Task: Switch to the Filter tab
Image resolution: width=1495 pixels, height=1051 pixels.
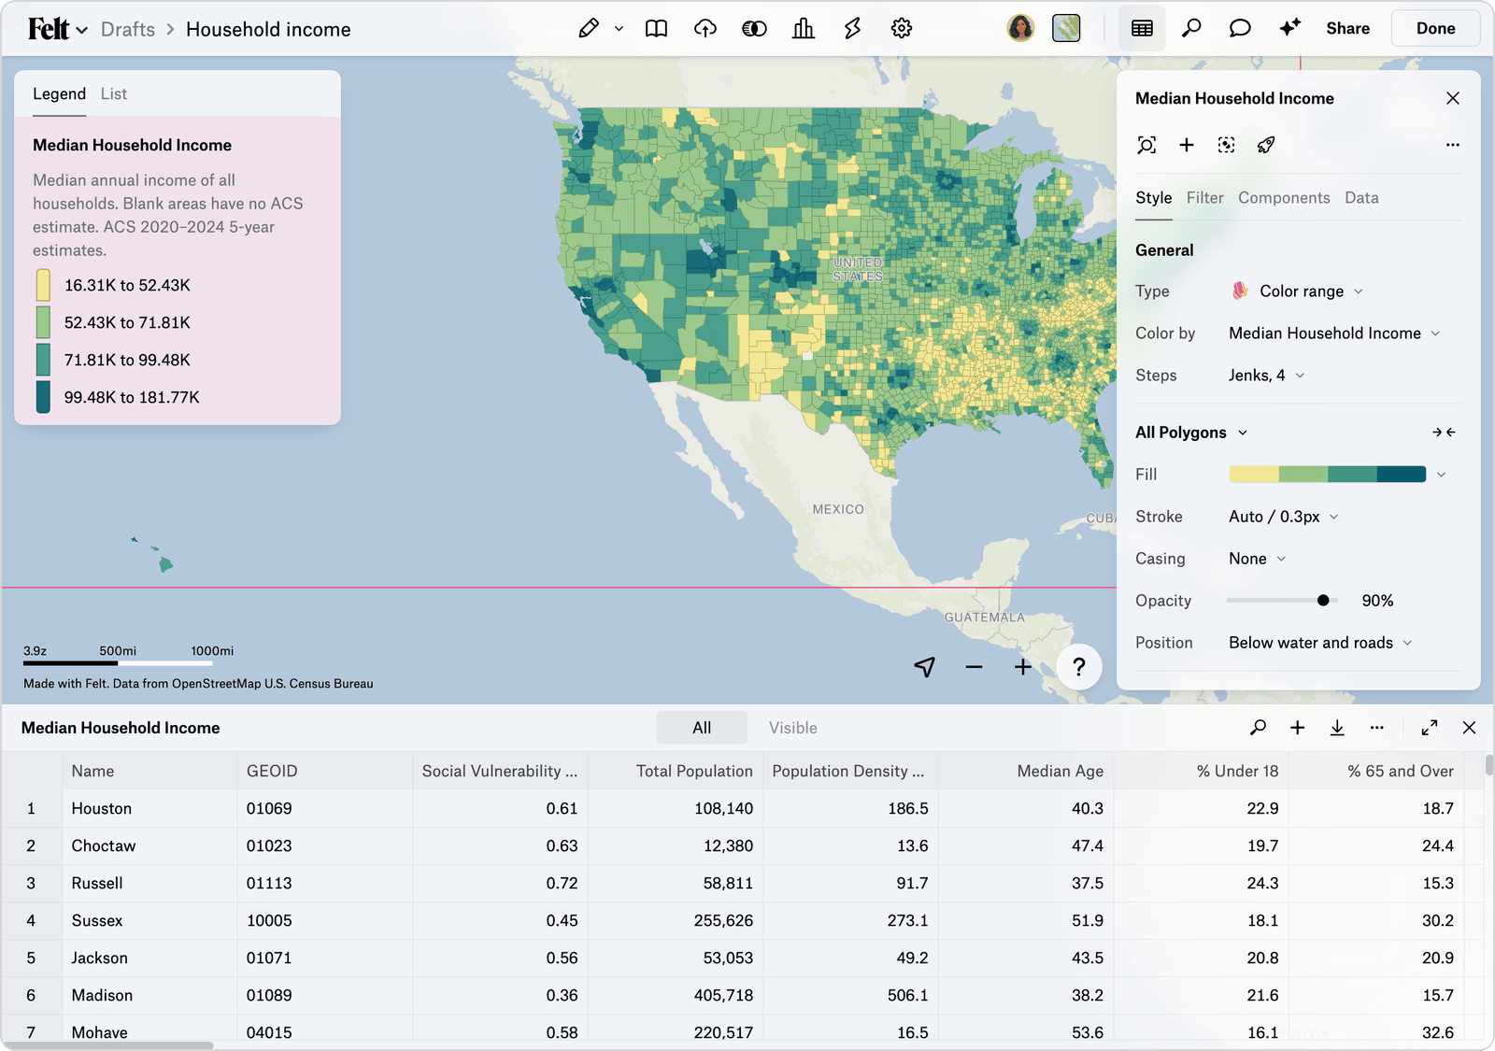Action: (1204, 198)
